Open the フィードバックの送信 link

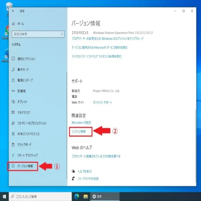click(88, 179)
